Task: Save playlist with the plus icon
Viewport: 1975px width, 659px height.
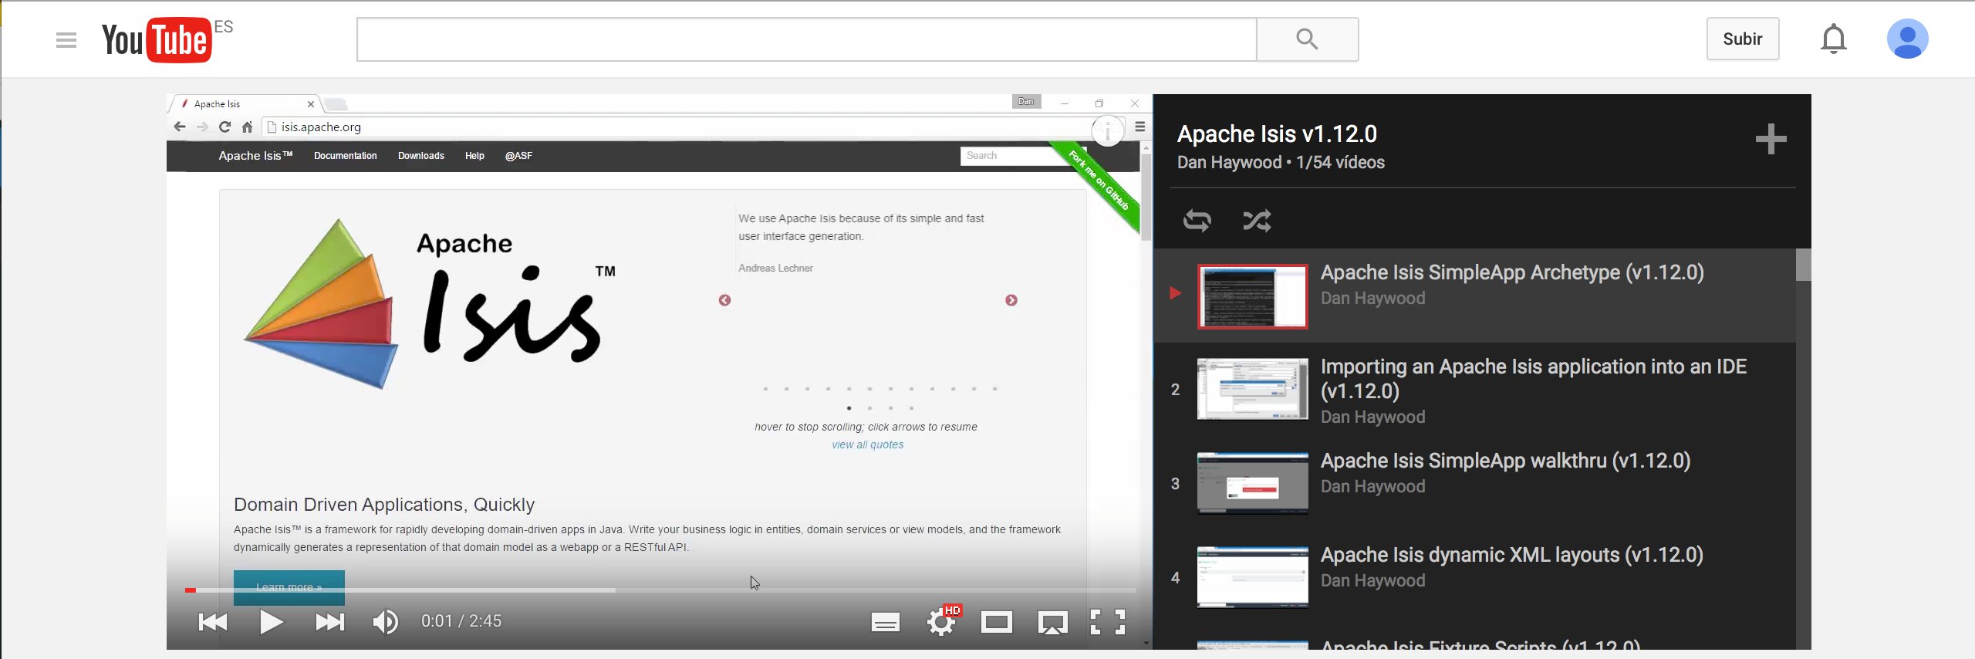Action: click(x=1771, y=139)
